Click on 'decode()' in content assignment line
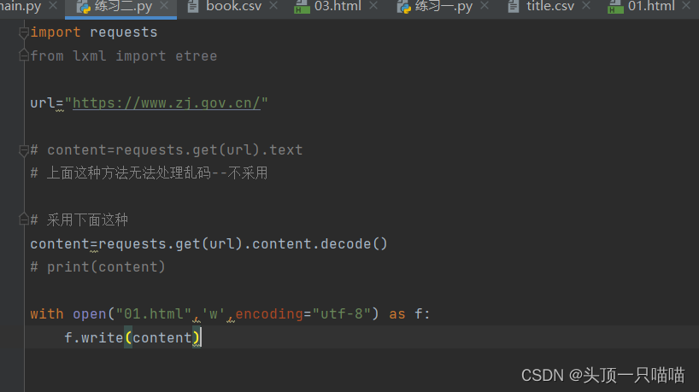 point(354,243)
